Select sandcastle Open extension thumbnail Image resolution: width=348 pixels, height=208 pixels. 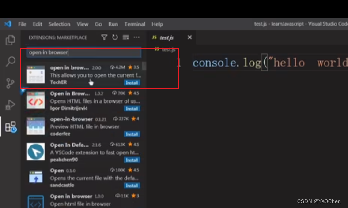(x=36, y=177)
